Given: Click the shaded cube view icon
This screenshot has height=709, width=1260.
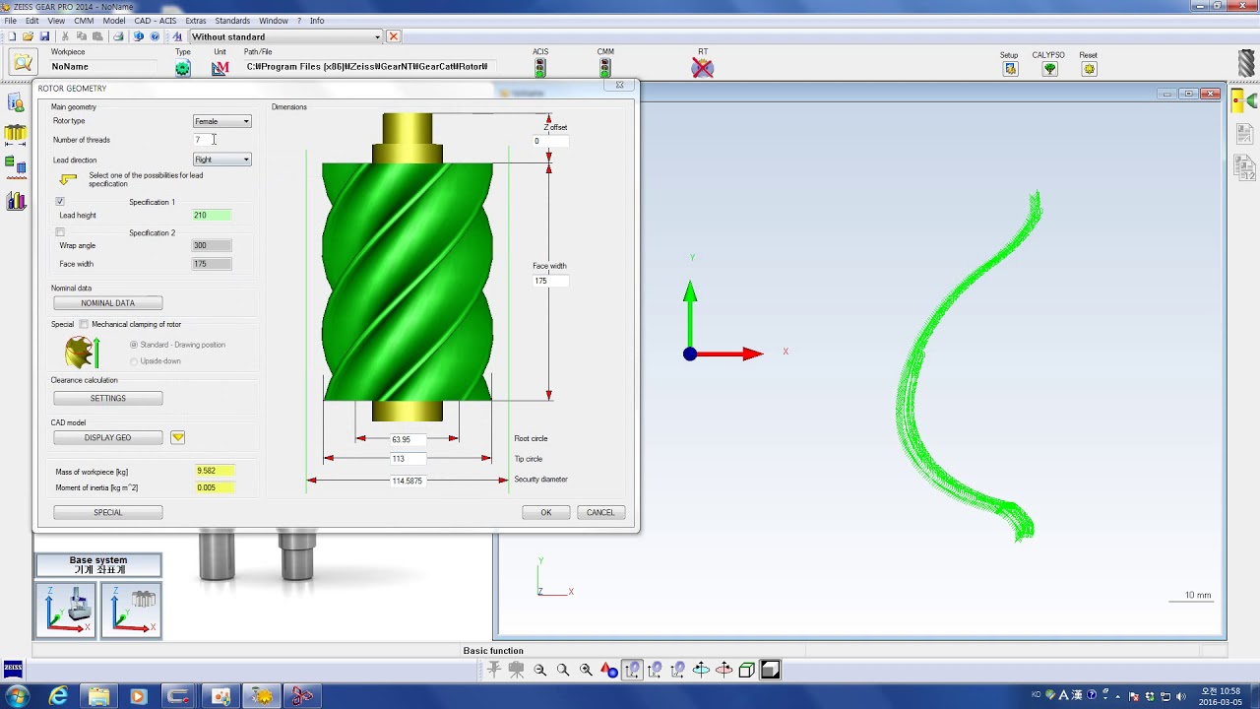Looking at the screenshot, I should click(771, 670).
